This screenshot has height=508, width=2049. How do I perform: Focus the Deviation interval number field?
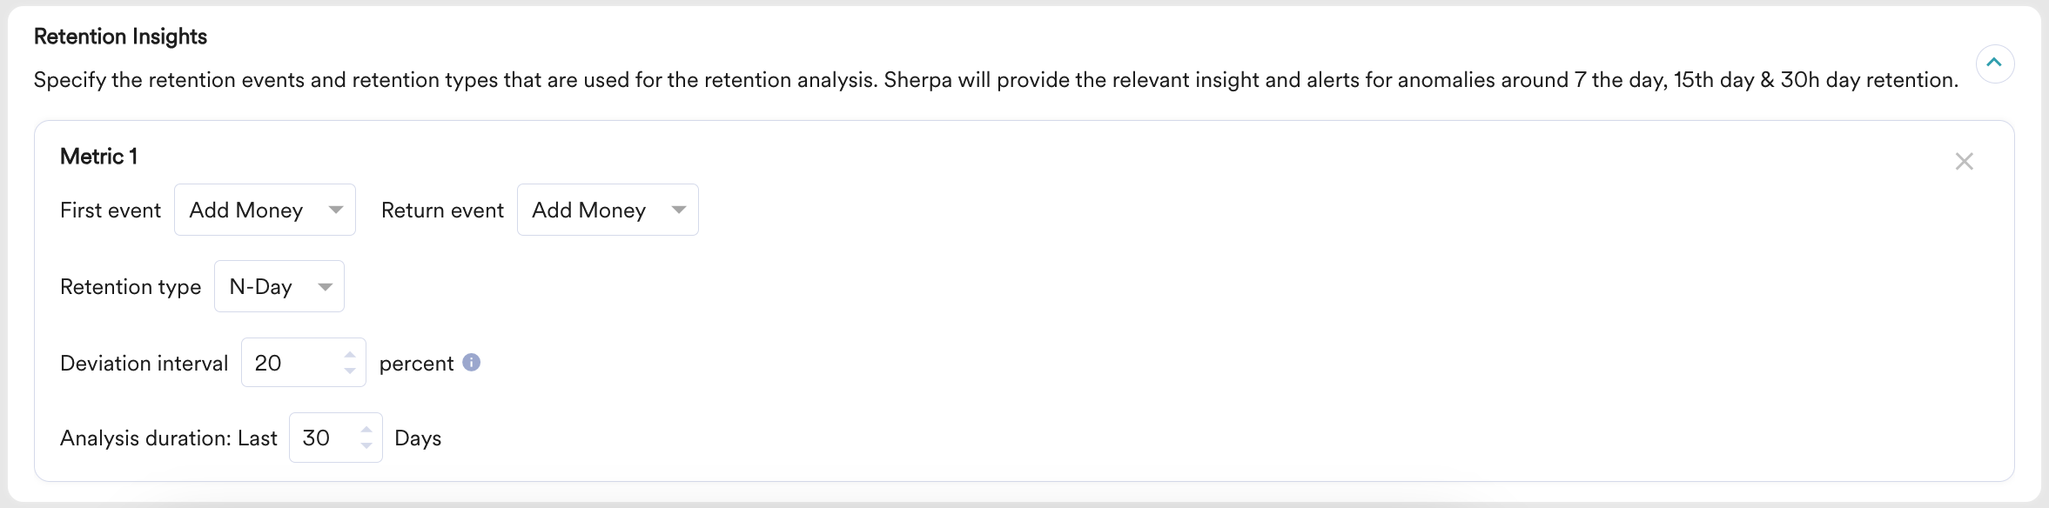(292, 363)
